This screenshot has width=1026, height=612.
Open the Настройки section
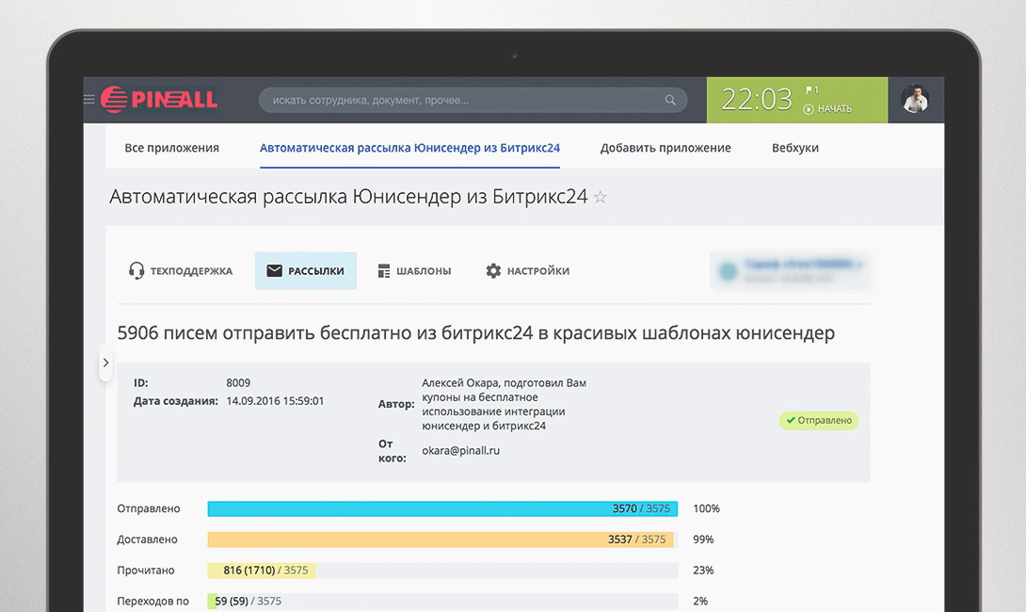coord(528,271)
